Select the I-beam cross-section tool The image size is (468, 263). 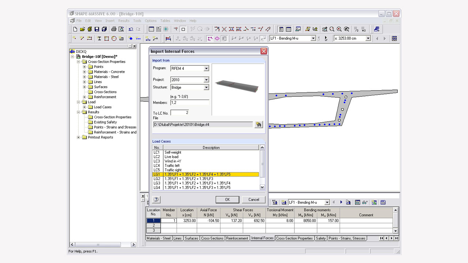pyautogui.click(x=99, y=38)
